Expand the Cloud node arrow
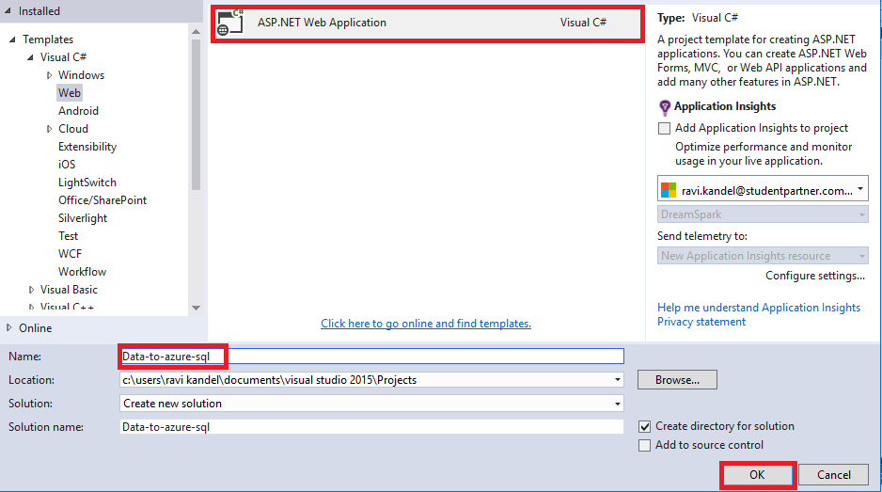The width and height of the screenshot is (882, 492). tap(49, 129)
